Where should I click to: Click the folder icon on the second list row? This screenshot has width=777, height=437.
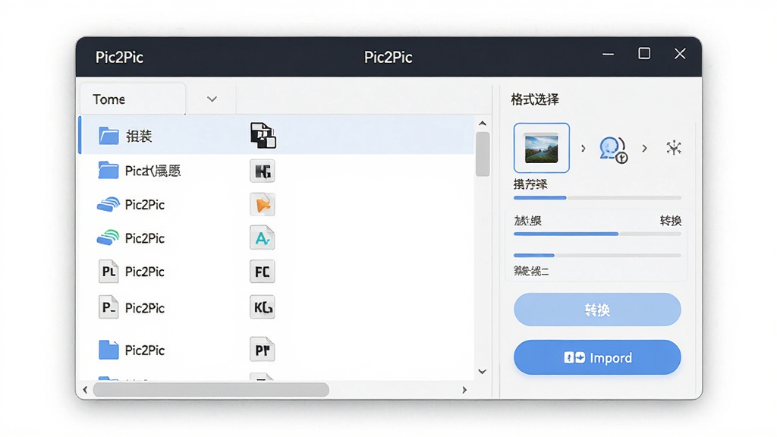pos(108,171)
